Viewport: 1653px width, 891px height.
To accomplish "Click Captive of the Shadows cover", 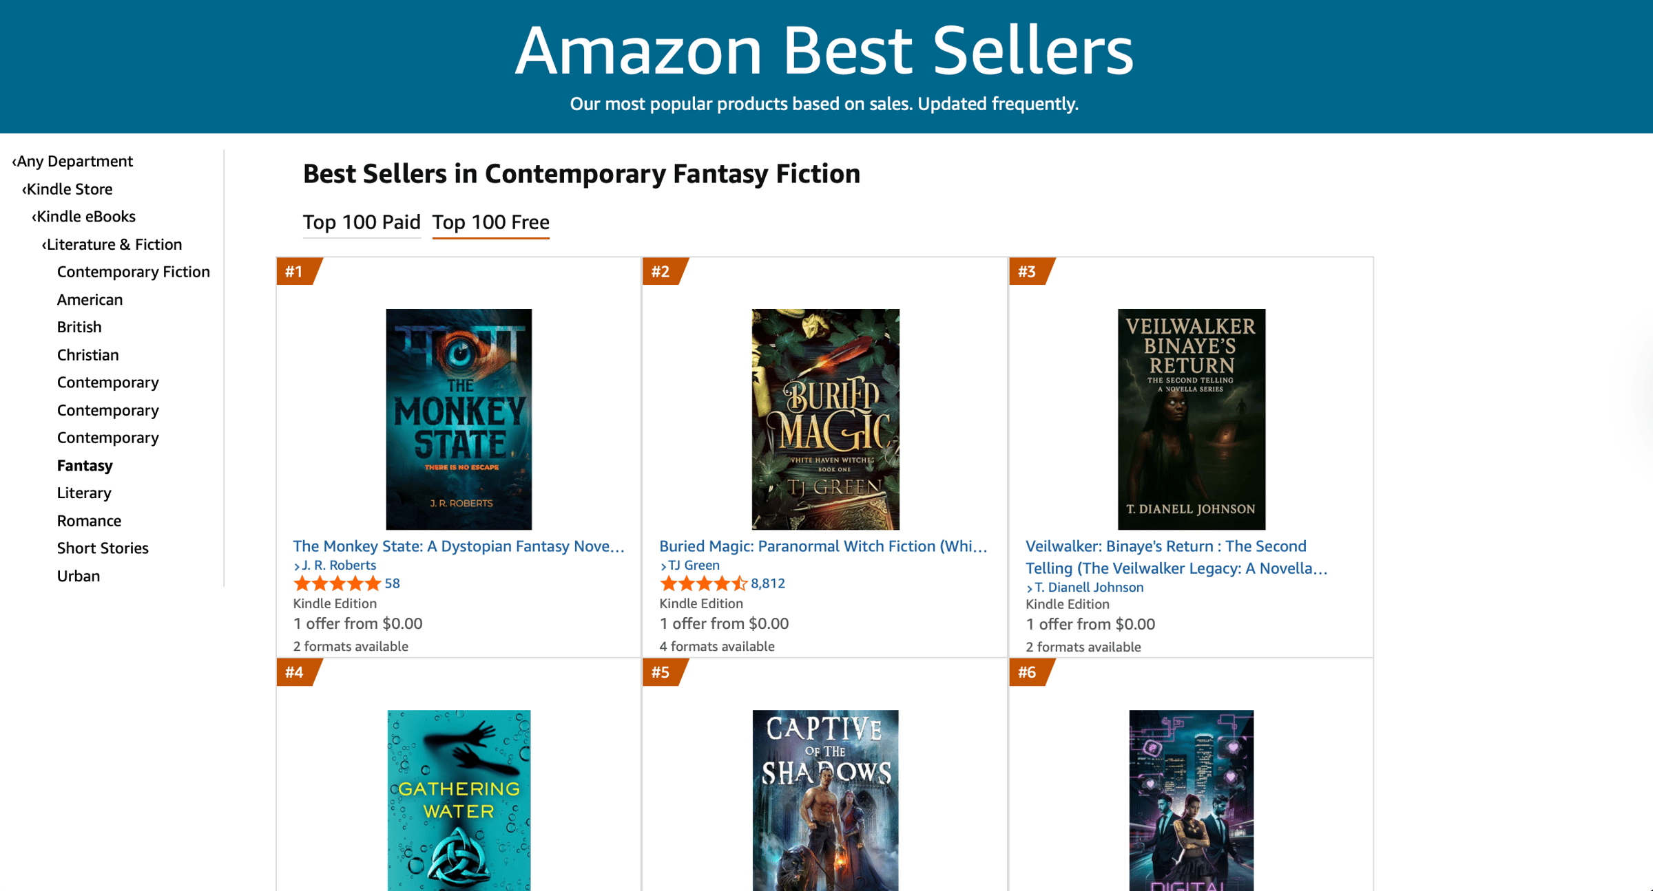I will [825, 799].
